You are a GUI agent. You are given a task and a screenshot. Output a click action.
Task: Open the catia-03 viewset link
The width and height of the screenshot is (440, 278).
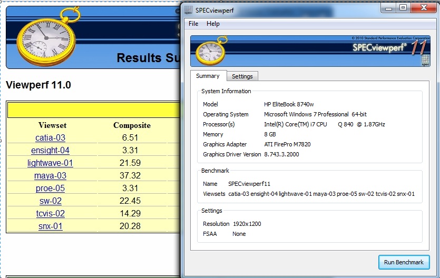(x=50, y=137)
